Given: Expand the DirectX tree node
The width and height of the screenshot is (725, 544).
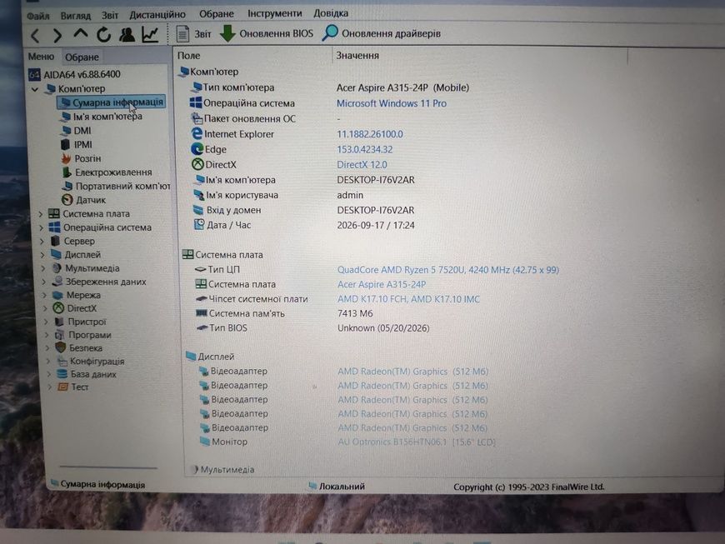Looking at the screenshot, I should (x=46, y=308).
